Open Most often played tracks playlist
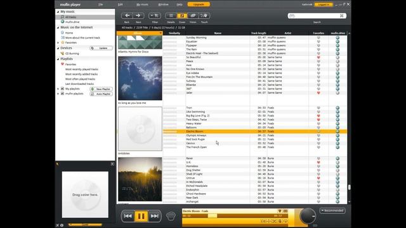406x228 pixels. point(80,79)
